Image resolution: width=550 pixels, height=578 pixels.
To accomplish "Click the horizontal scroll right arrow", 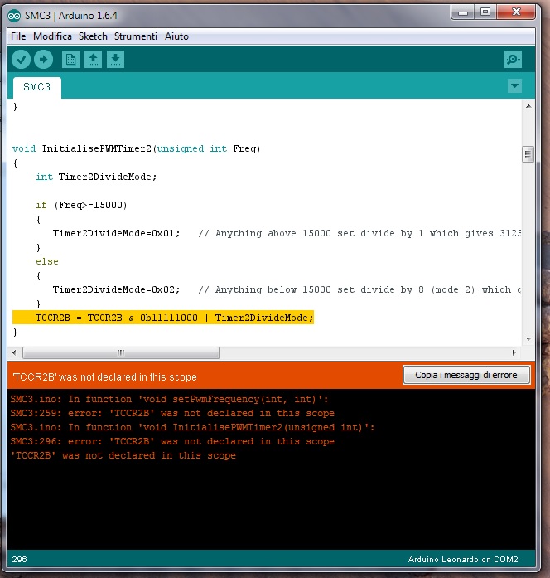I will 514,352.
